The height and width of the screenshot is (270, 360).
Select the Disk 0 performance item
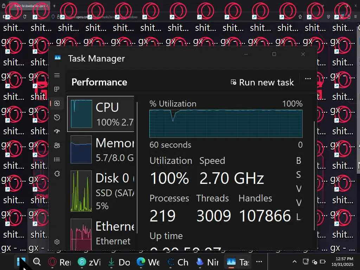tap(101, 191)
